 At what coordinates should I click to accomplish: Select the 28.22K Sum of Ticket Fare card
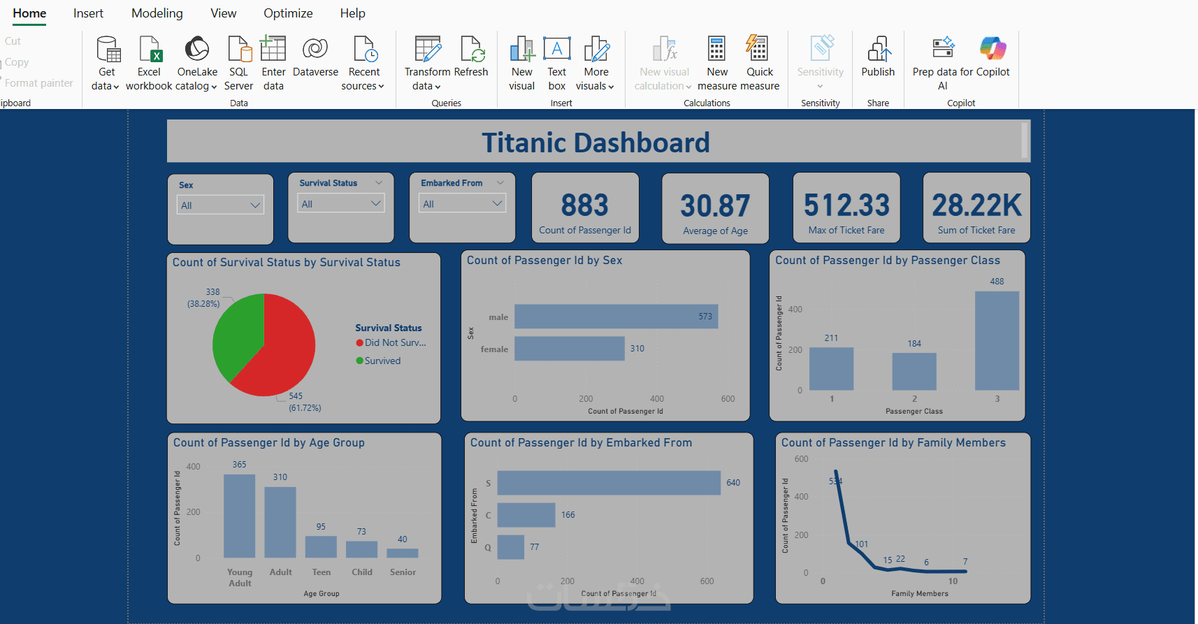pyautogui.click(x=976, y=208)
